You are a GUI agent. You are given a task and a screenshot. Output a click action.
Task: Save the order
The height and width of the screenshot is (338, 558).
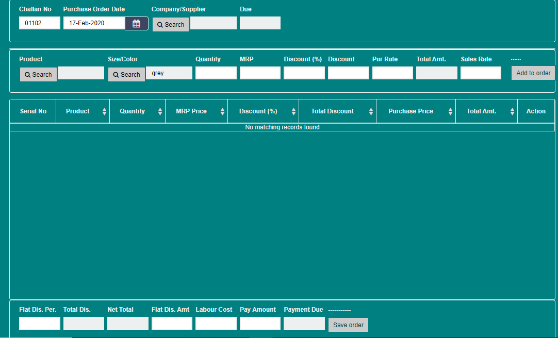tap(349, 325)
